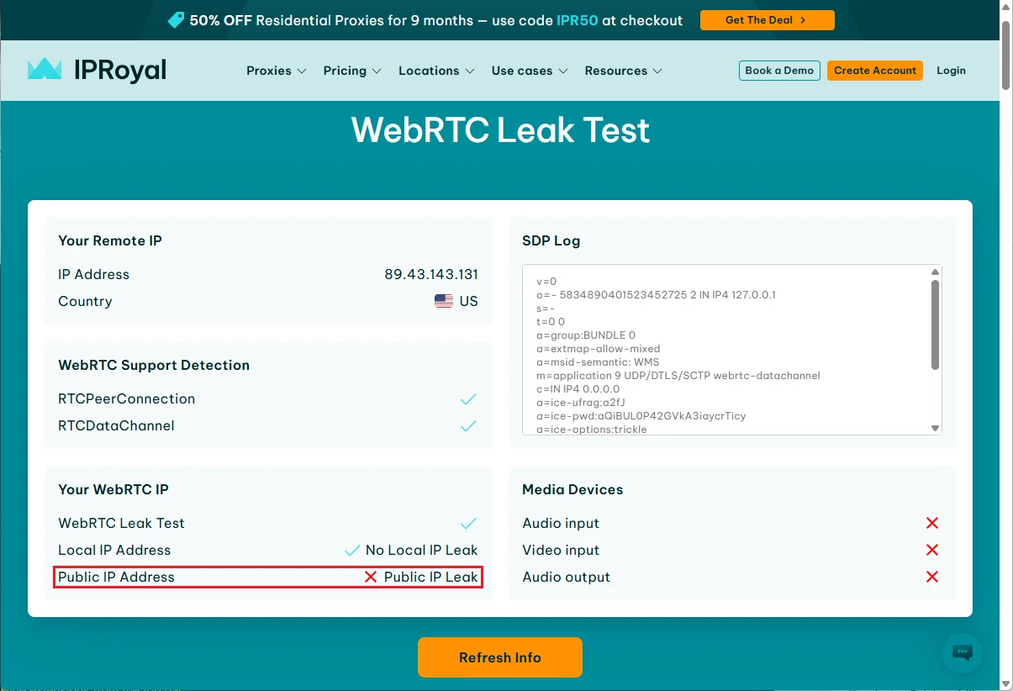
Task: Expand the Resources menu
Action: tap(623, 71)
